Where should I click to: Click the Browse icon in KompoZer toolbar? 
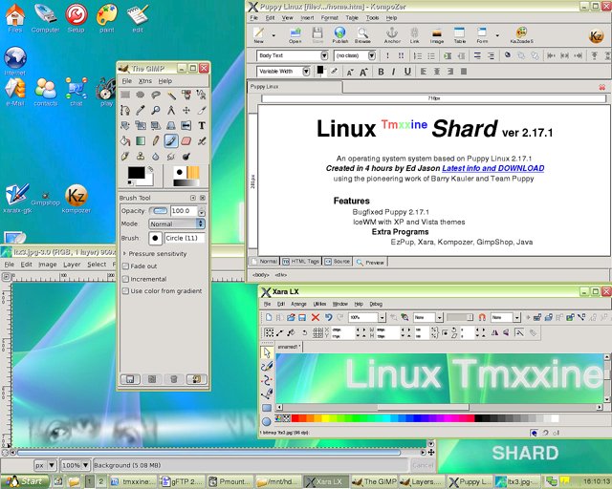pyautogui.click(x=362, y=34)
